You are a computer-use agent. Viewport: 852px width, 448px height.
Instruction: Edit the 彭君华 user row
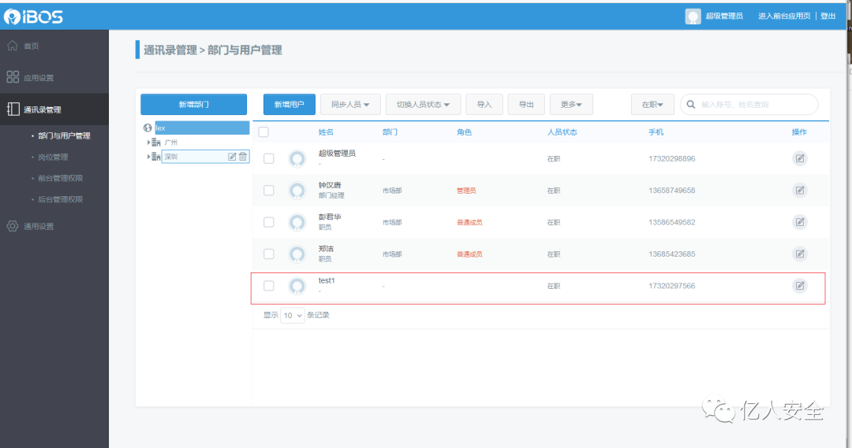(x=800, y=222)
